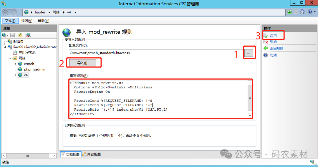Click the help question mark toolbar icon

310,12
